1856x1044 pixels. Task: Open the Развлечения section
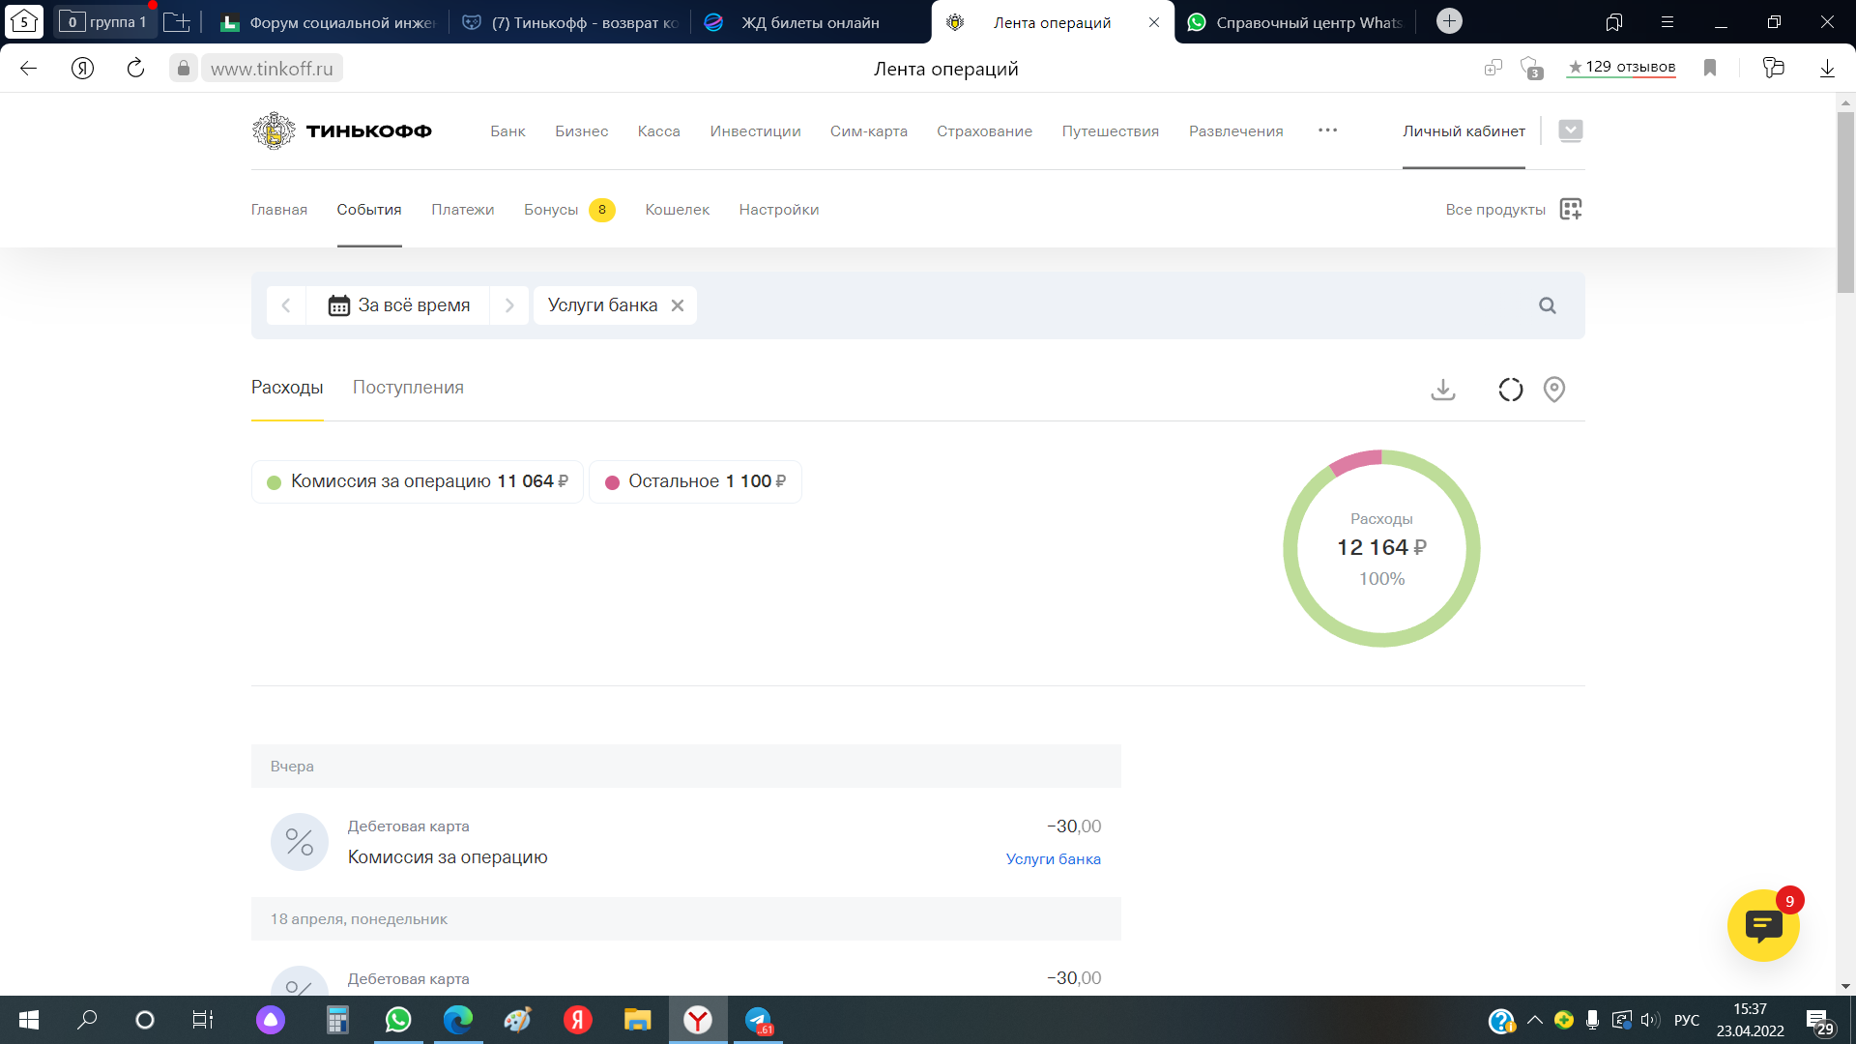tap(1235, 131)
